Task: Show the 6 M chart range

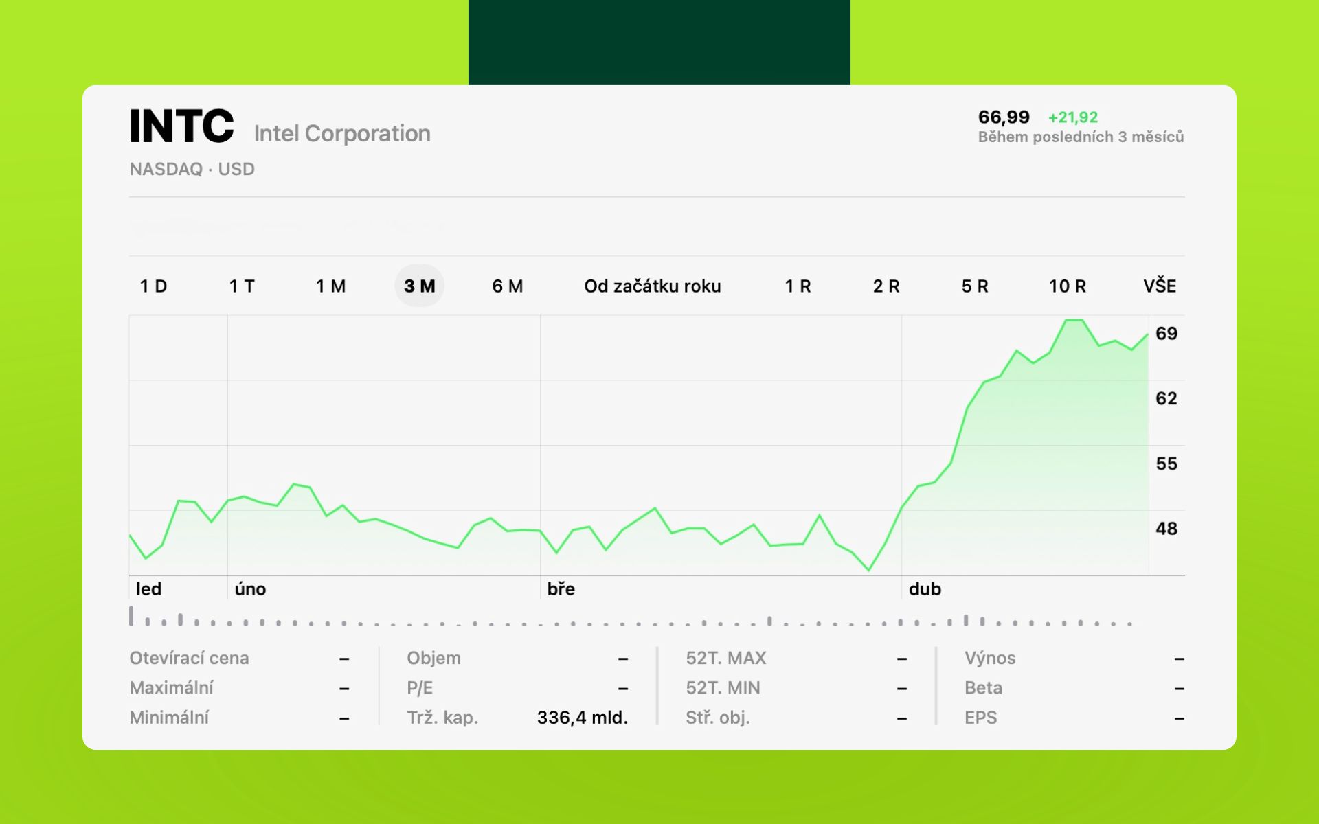Action: [508, 286]
